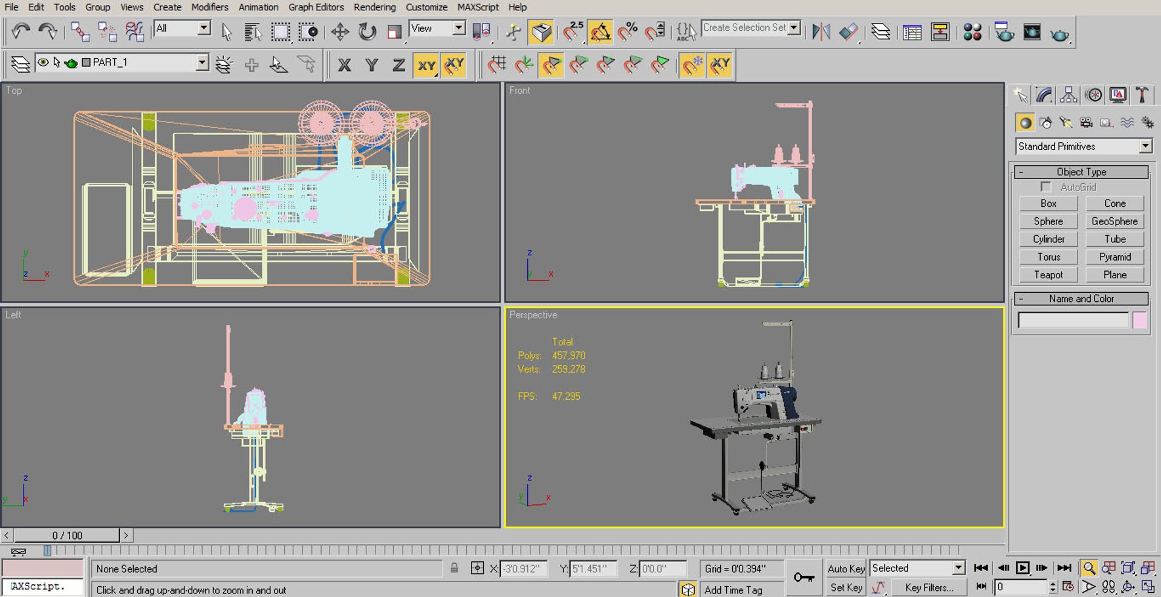Open Key Filters dialog
Viewport: 1161px width, 597px height.
click(x=928, y=587)
